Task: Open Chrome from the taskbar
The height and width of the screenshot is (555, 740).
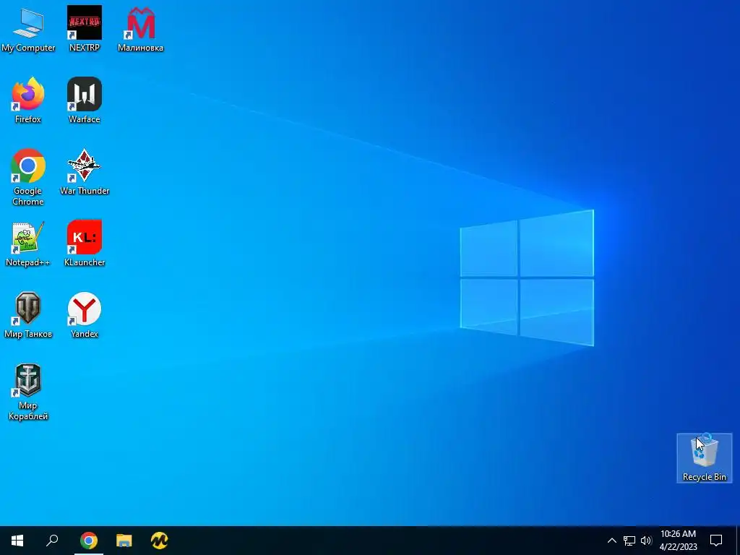Action: (89, 541)
